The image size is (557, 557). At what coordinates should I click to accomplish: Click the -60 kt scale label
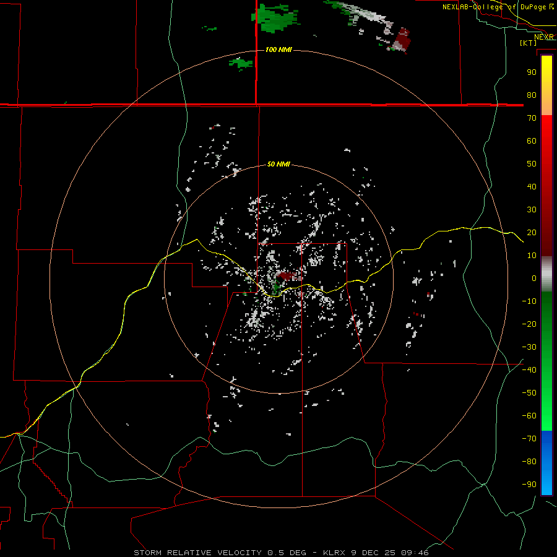529,416
